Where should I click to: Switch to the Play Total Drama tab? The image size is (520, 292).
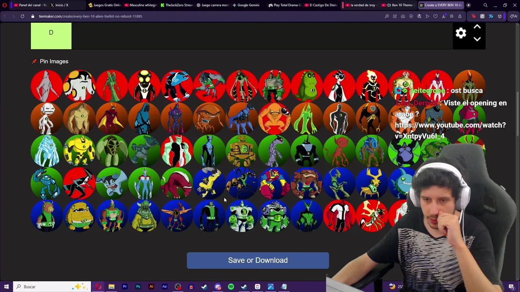(x=284, y=5)
